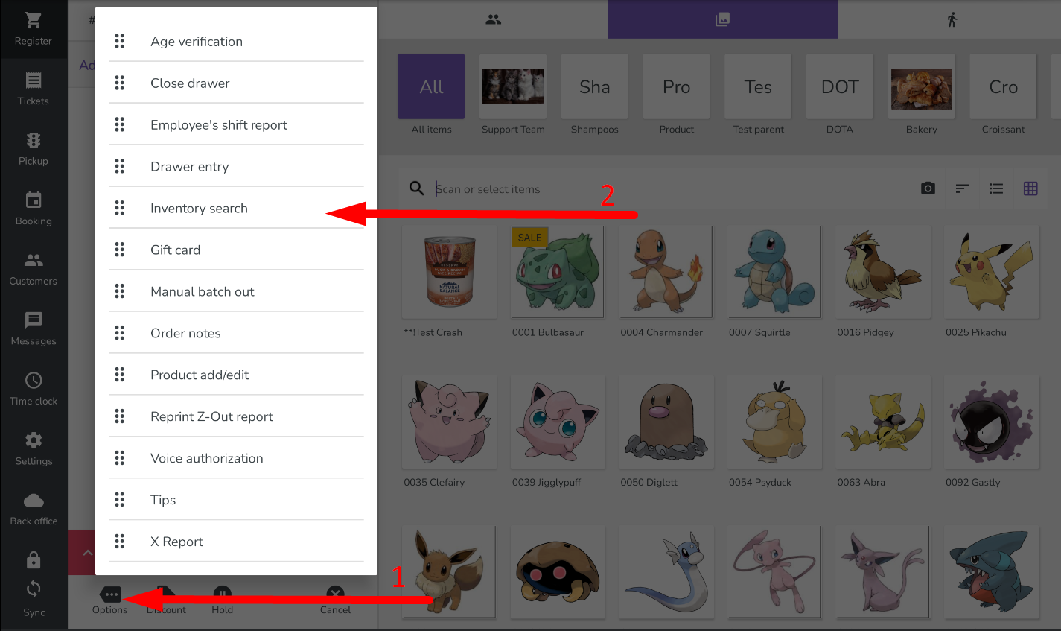1061x631 pixels.
Task: Click drag handle beside Order notes
Action: (x=120, y=333)
